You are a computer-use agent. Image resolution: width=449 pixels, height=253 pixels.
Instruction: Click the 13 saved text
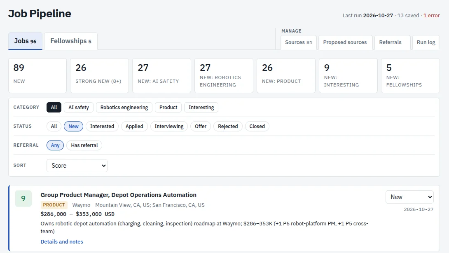click(x=408, y=16)
